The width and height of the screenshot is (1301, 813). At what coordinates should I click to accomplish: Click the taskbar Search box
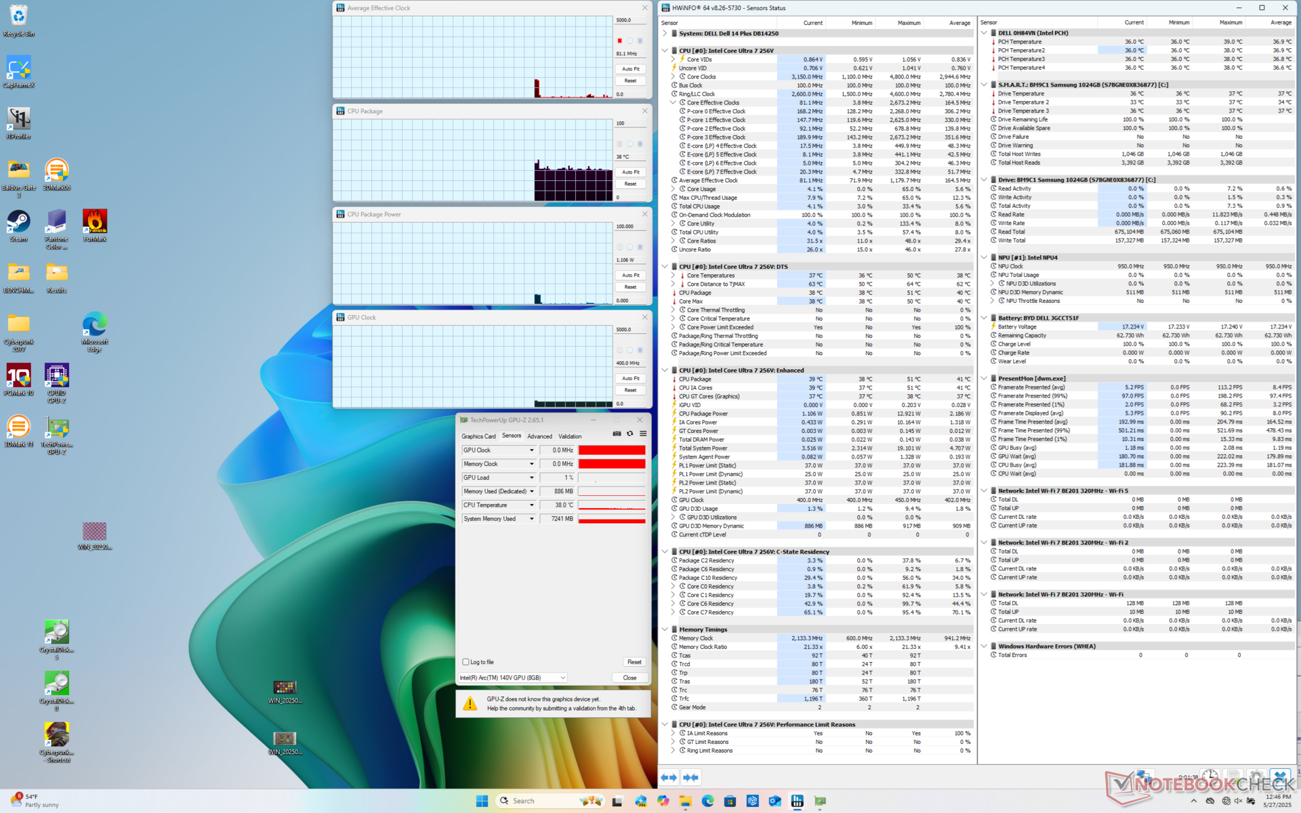pyautogui.click(x=550, y=801)
